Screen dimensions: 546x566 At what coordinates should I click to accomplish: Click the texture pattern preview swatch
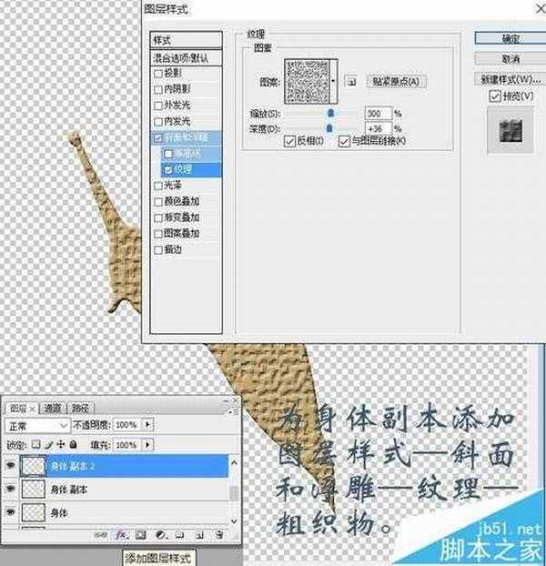pyautogui.click(x=307, y=81)
